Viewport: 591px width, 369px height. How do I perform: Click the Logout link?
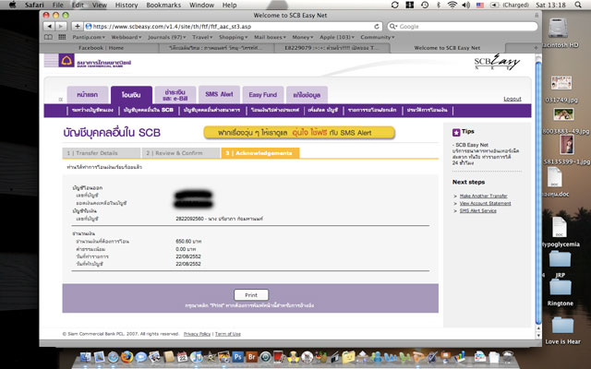[513, 99]
